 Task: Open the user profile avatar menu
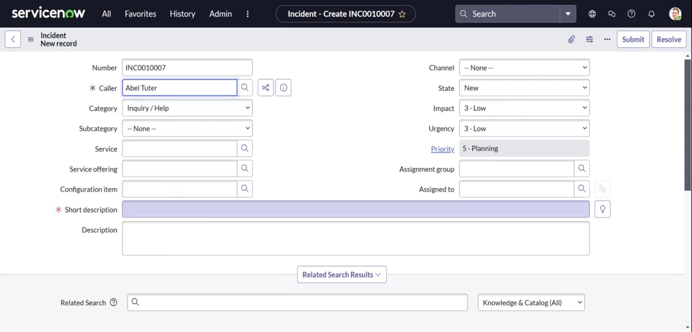(x=675, y=14)
